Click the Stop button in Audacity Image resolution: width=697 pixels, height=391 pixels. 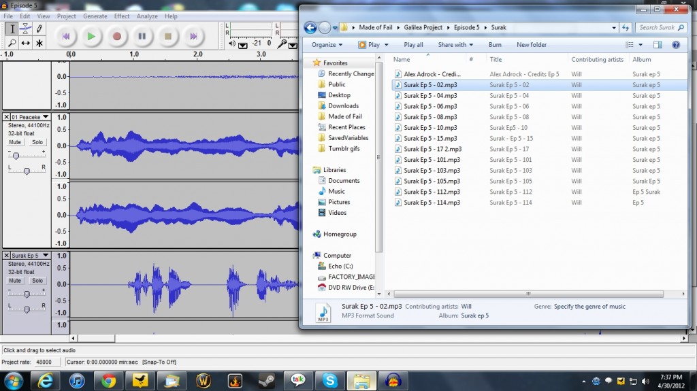[x=168, y=37]
